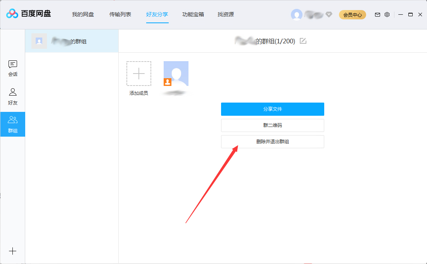Expand the account dropdown next to avatar
The width and height of the screenshot is (427, 264).
tap(329, 15)
